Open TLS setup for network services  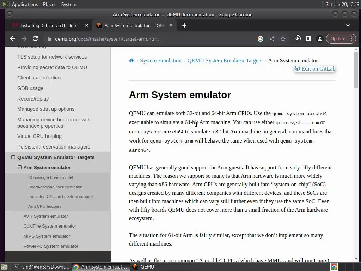pos(52,57)
